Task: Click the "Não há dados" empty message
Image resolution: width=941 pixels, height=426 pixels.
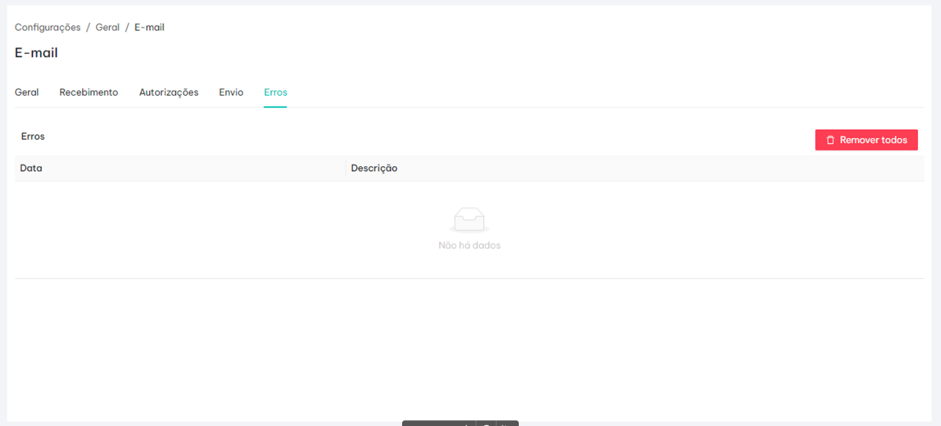Action: (469, 245)
